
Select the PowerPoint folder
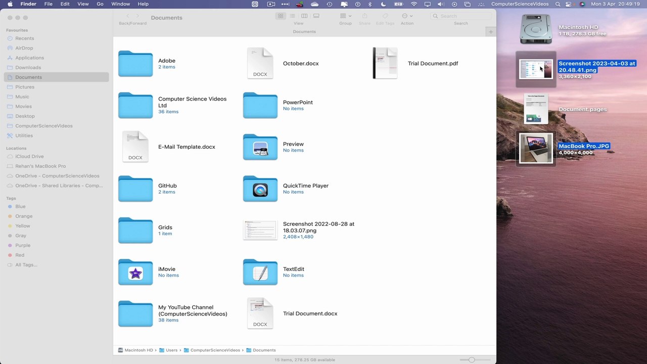260,105
